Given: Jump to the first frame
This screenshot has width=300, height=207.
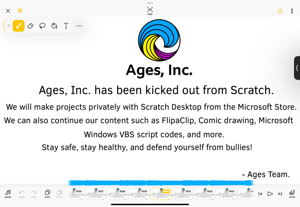Looking at the screenshot, I should tap(260, 194).
